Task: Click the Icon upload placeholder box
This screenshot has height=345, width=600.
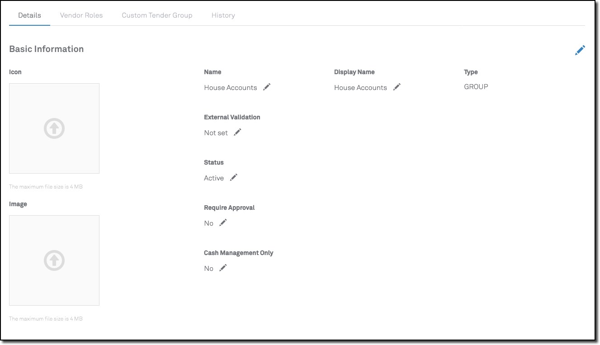Action: (x=54, y=128)
